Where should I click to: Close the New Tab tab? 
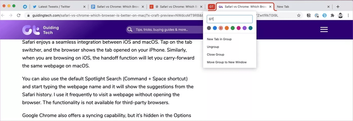[329, 7]
